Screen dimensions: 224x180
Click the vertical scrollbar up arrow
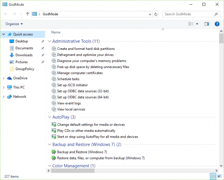coord(221,31)
